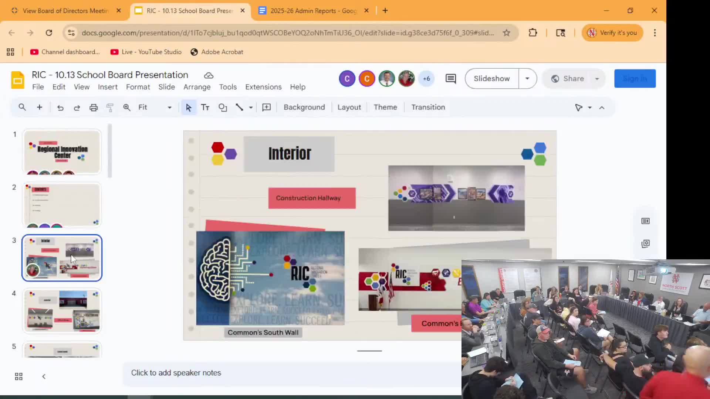
Task: Click the undo arrow icon
Action: point(60,108)
